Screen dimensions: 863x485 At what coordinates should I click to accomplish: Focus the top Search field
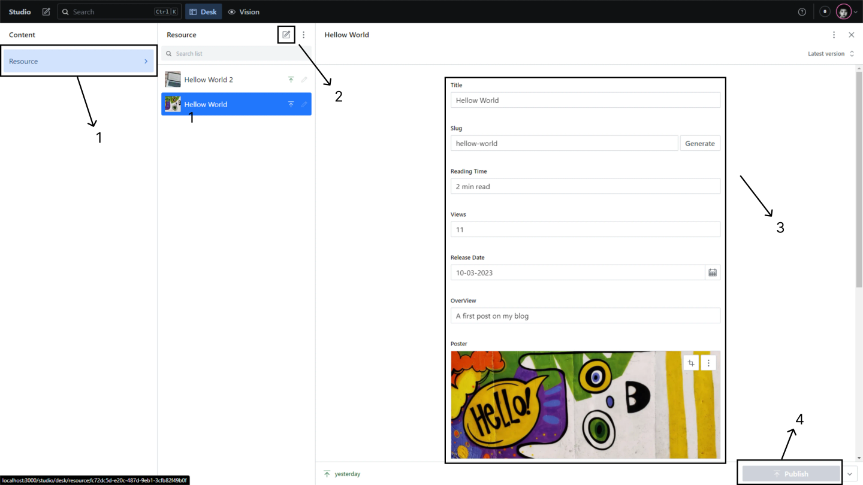(x=120, y=11)
